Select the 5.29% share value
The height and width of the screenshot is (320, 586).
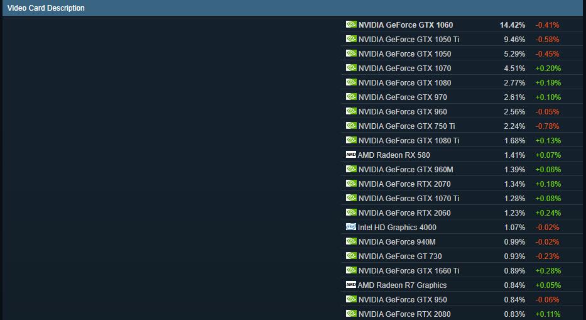[514, 54]
